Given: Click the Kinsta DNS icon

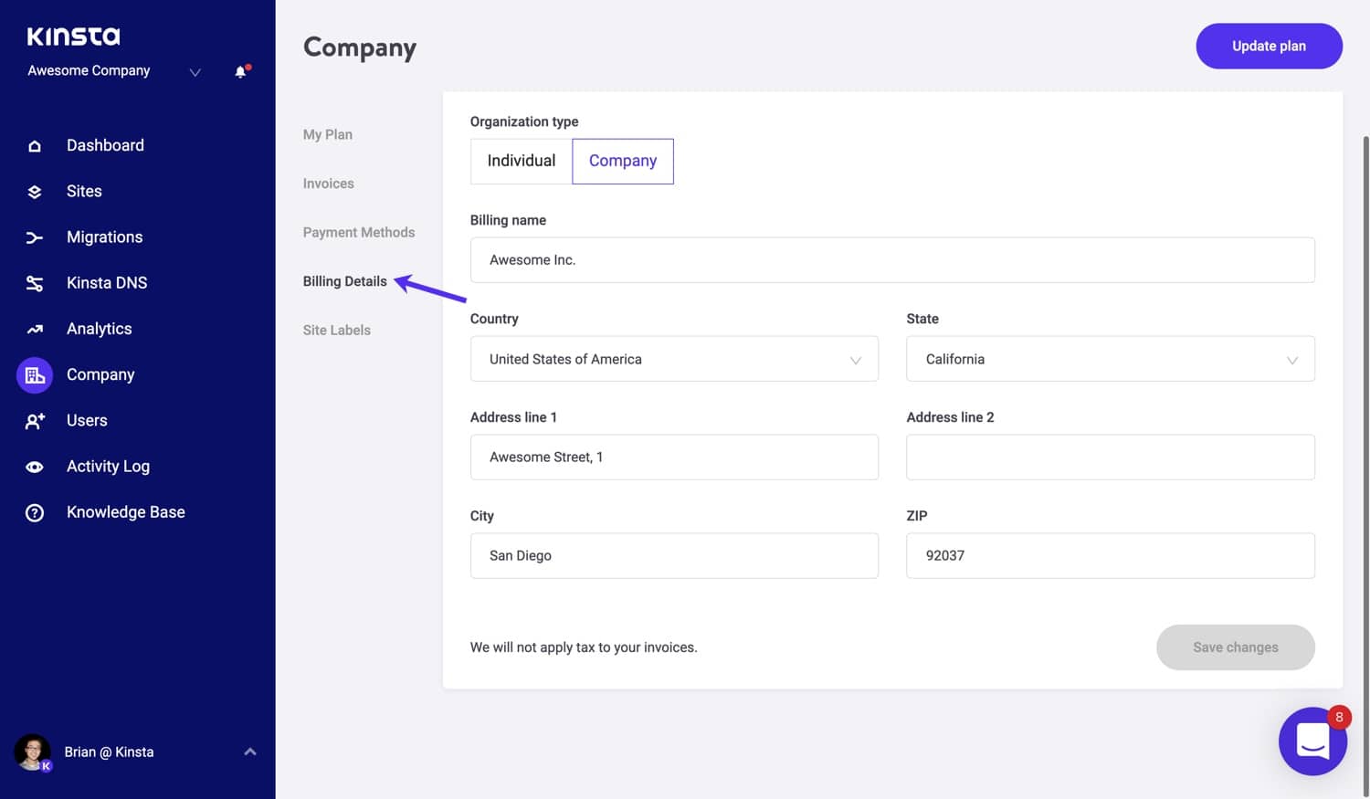Looking at the screenshot, I should (x=35, y=283).
